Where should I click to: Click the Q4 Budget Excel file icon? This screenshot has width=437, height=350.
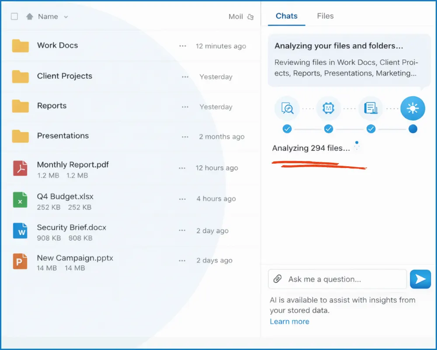[x=20, y=200]
